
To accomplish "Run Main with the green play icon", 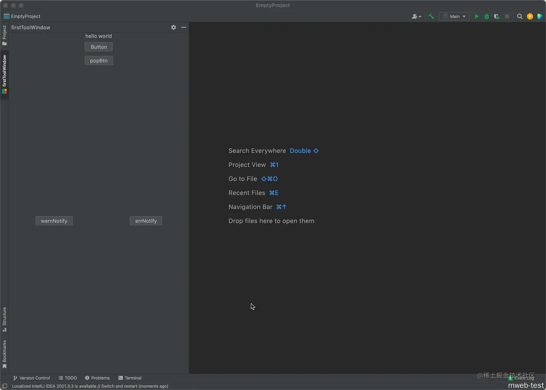I will (x=477, y=16).
